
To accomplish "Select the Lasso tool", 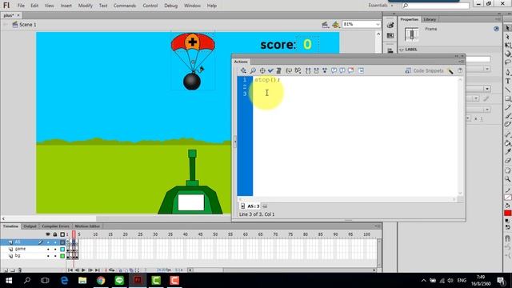I will click(507, 62).
